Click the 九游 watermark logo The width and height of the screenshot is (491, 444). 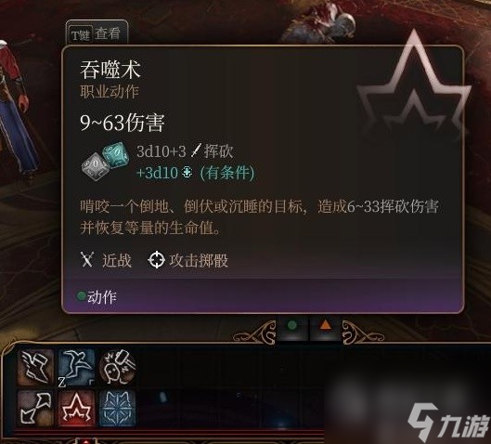[x=449, y=422]
